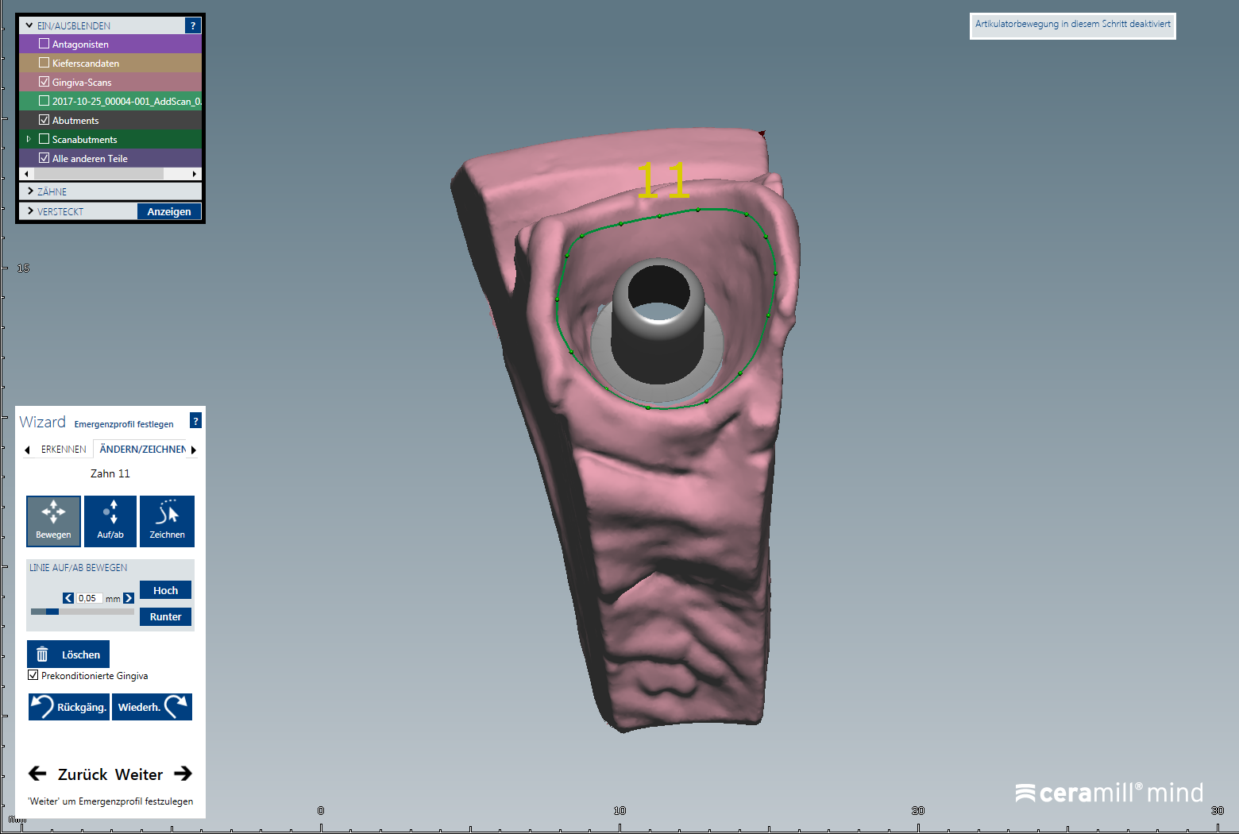Open help for the Wizard panel

click(x=195, y=421)
